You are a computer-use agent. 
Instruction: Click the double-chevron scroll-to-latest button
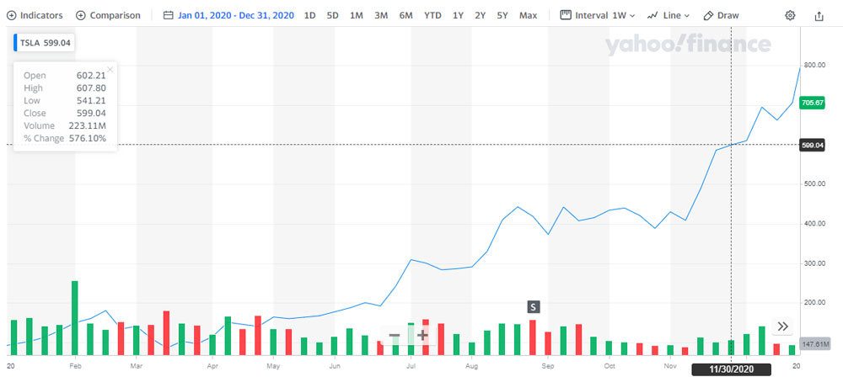(783, 326)
